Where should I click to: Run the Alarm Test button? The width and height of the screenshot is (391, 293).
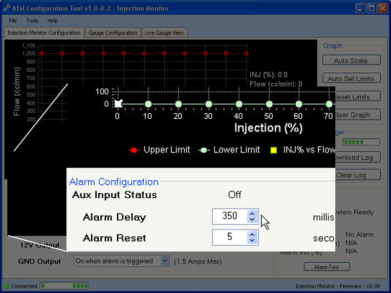[x=326, y=267]
